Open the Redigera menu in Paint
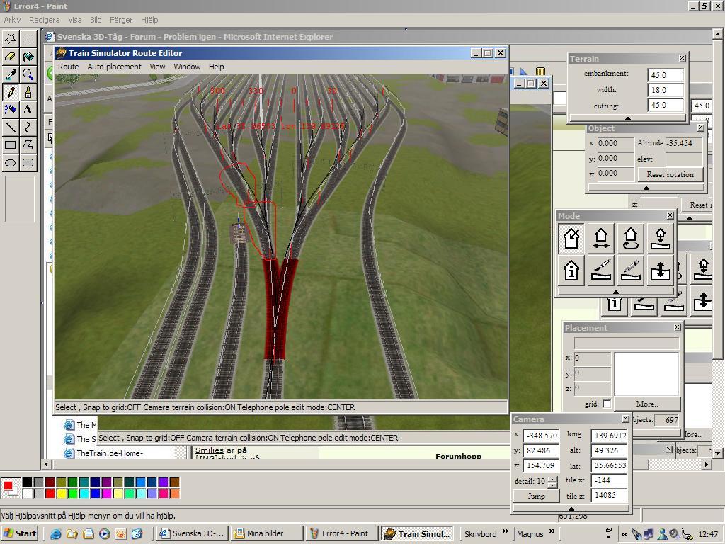 click(x=44, y=20)
